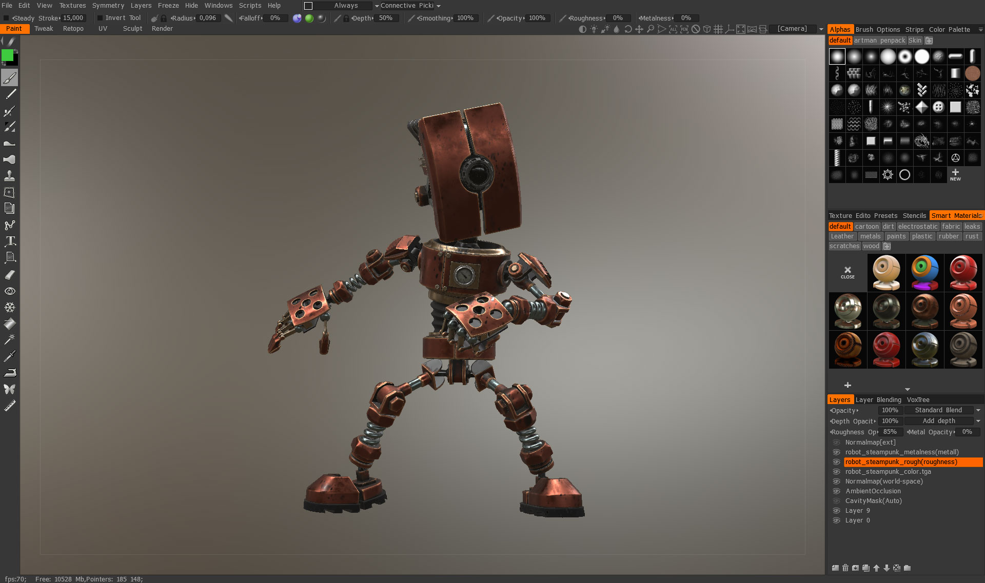Select the Eraser tool

coord(10,275)
